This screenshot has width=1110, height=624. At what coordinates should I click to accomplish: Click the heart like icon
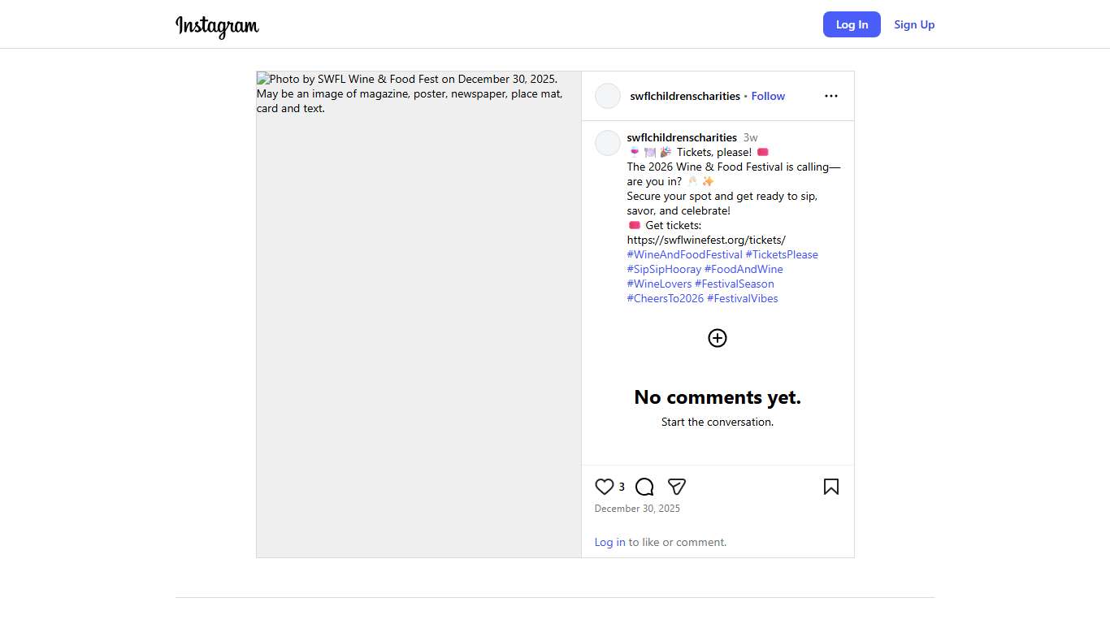click(604, 487)
